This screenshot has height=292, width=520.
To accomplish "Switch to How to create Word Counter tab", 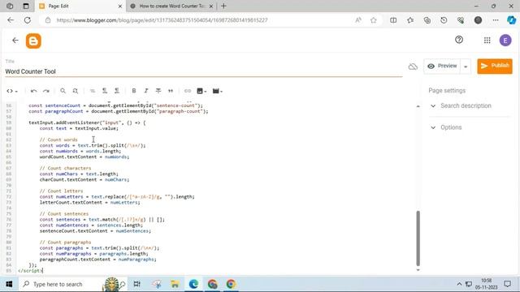I will pos(171,6).
